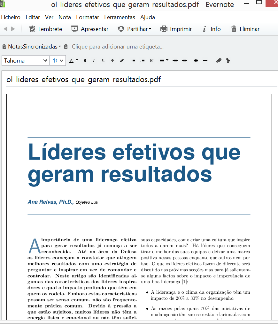Screen dimensions: 278x324
Task: Open the Editar menu
Action: point(33,17)
